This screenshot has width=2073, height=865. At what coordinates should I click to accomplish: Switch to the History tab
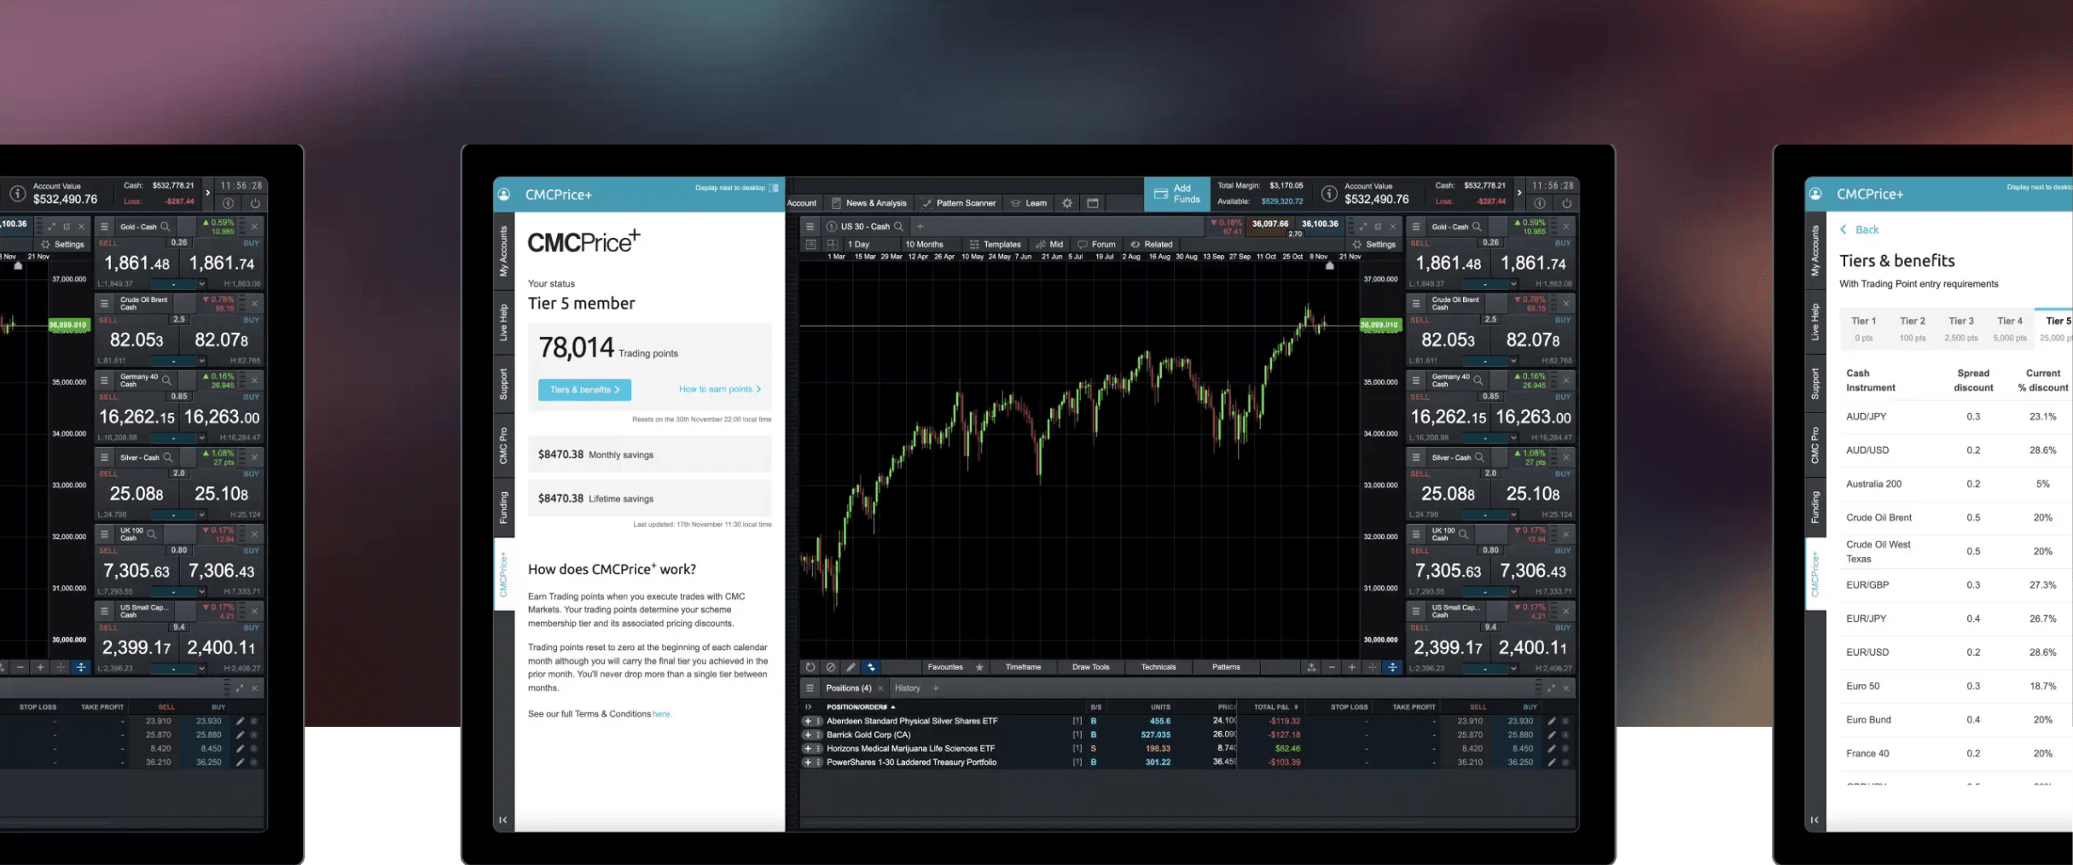coord(907,688)
